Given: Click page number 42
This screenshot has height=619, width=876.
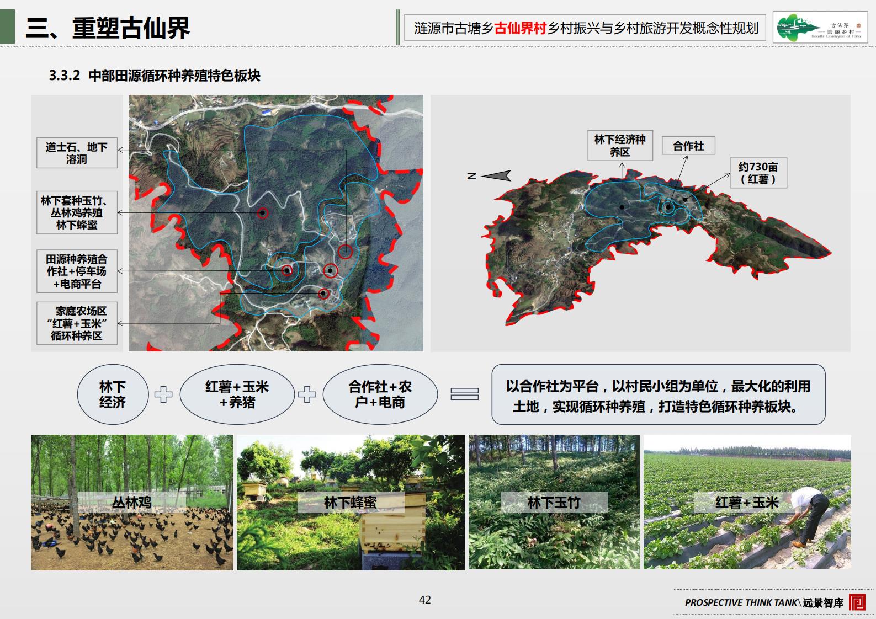Looking at the screenshot, I should [x=425, y=600].
